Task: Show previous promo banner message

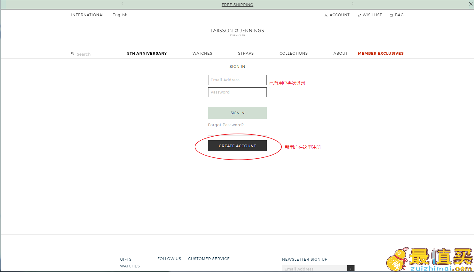Action: [122, 4]
